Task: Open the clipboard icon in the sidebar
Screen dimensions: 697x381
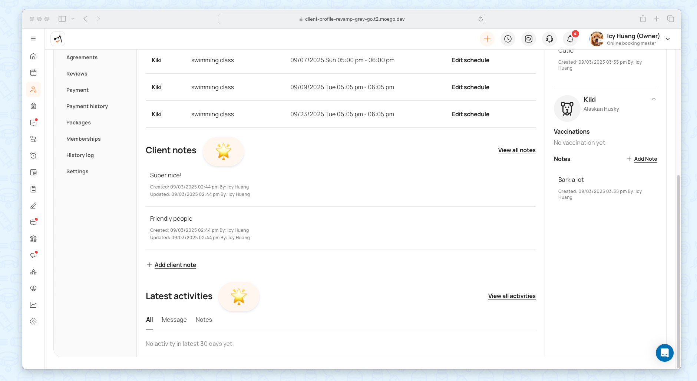Action: (x=33, y=189)
